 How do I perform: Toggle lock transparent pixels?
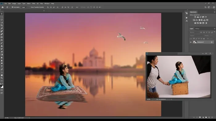[x=194, y=38]
